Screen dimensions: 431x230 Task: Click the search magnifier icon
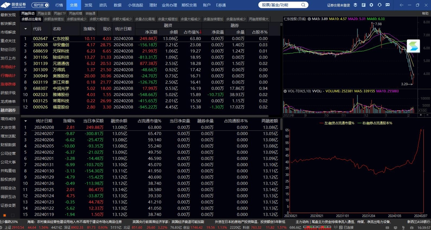(x=303, y=5)
